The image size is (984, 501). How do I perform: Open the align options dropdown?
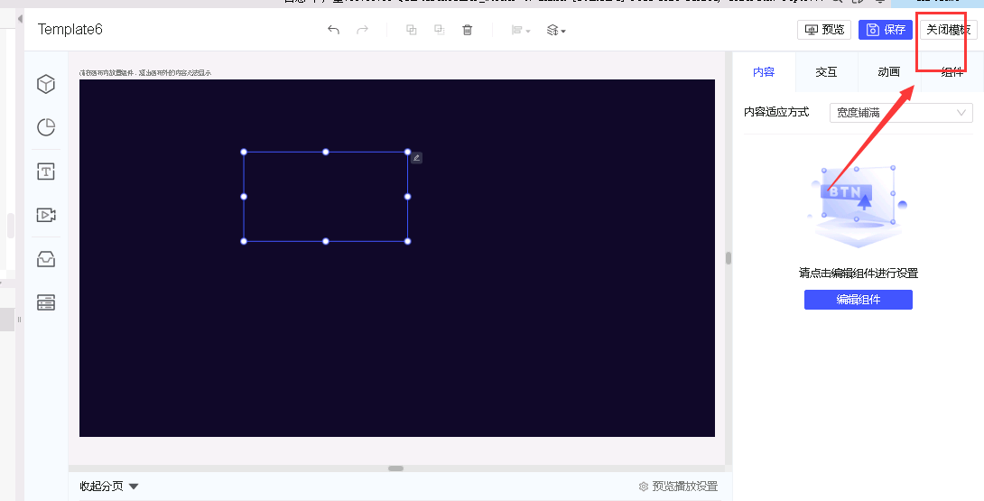(520, 30)
